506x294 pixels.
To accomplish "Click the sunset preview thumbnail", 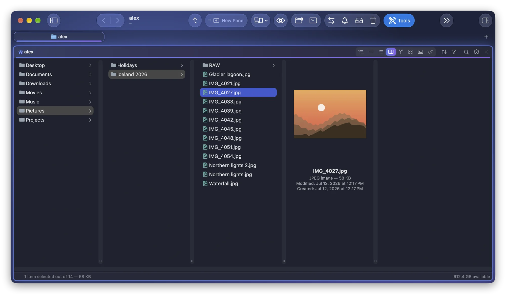I will pyautogui.click(x=330, y=114).
